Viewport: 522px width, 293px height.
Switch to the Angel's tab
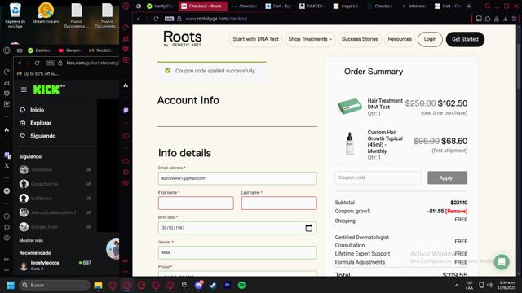click(345, 6)
